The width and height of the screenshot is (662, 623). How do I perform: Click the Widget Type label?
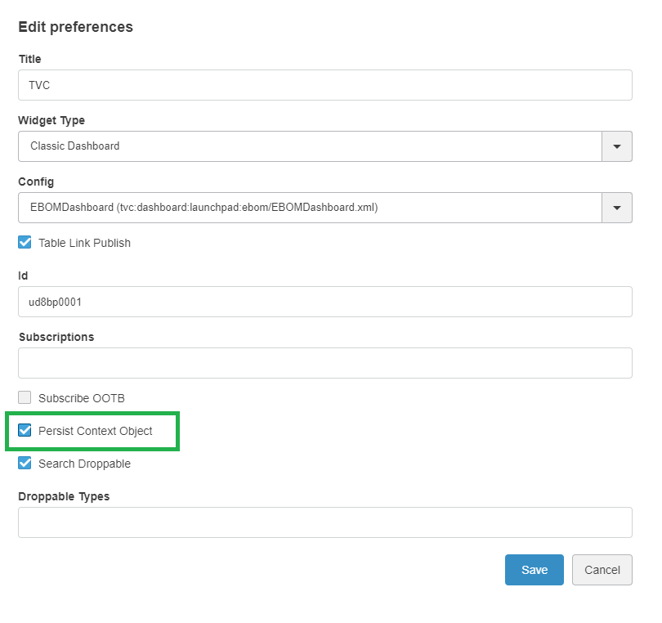[x=51, y=120]
